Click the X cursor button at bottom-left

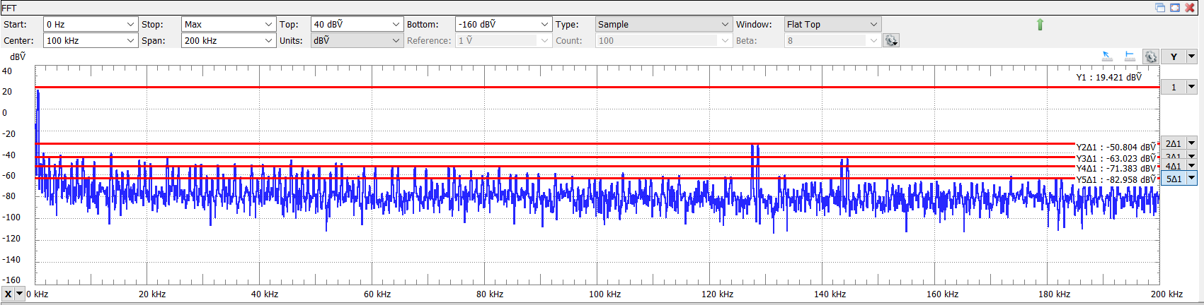[8, 294]
